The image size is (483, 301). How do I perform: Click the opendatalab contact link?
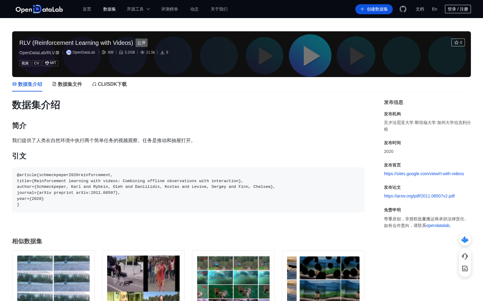coord(438,225)
